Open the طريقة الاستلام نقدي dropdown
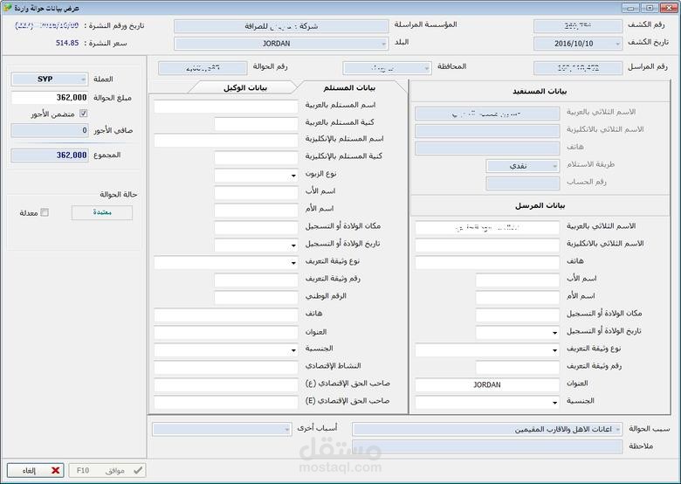681x484 pixels. (554, 166)
